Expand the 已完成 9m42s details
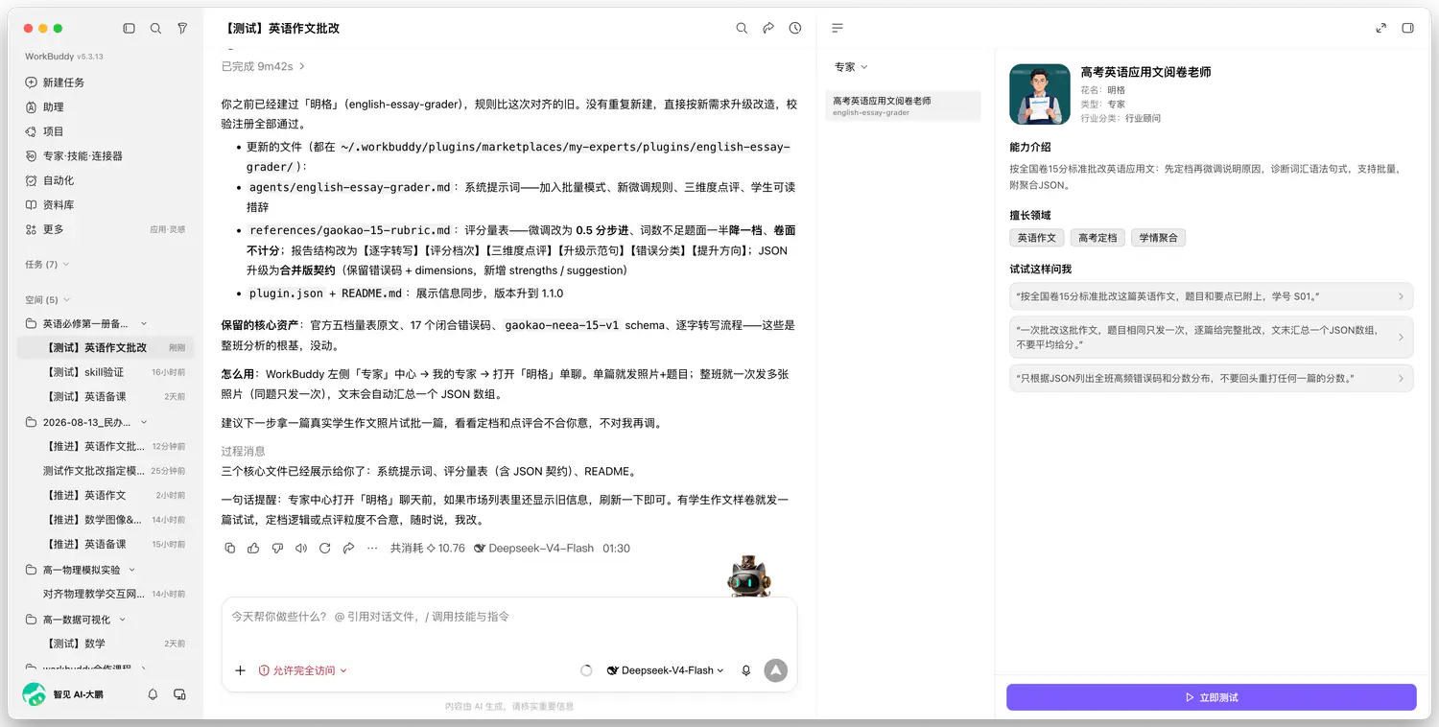 pyautogui.click(x=263, y=66)
